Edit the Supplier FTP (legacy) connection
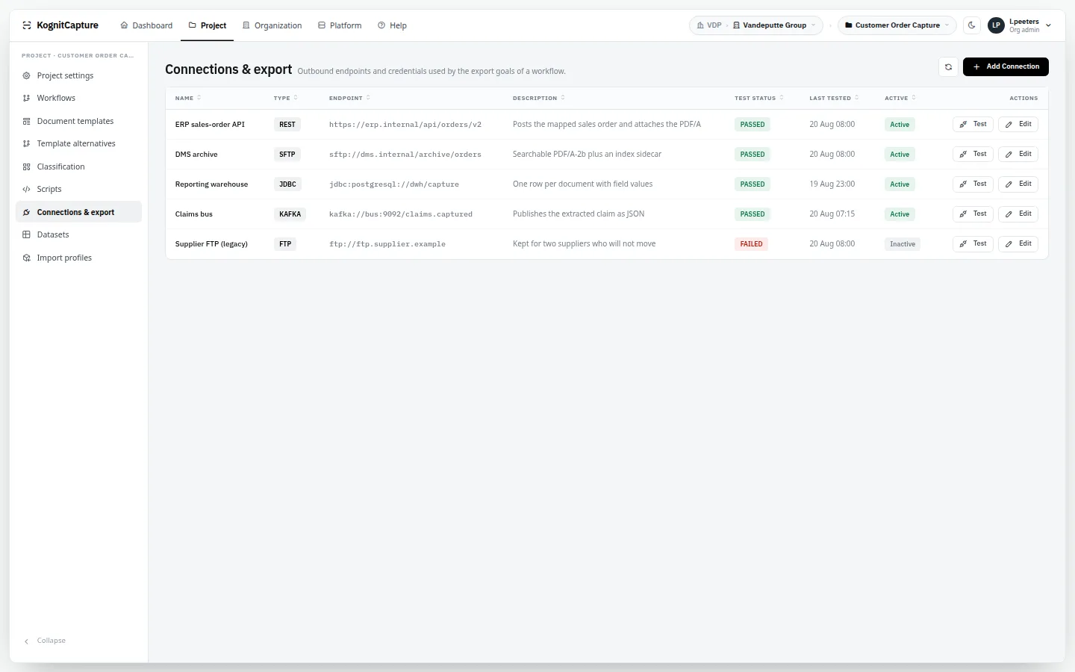Screen dimensions: 1075x672 point(1018,243)
